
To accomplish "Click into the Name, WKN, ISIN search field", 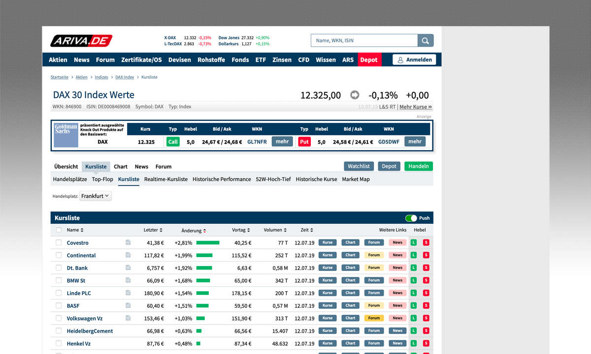I will coord(364,40).
